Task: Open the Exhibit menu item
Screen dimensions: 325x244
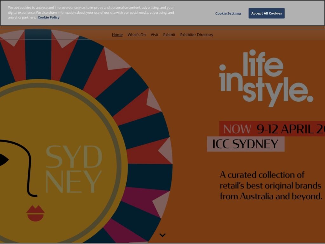Action: (x=169, y=35)
